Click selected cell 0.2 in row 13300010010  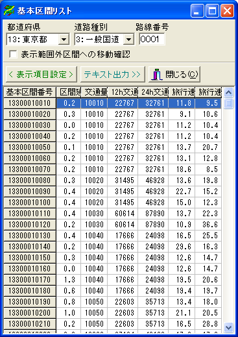coord(69,103)
